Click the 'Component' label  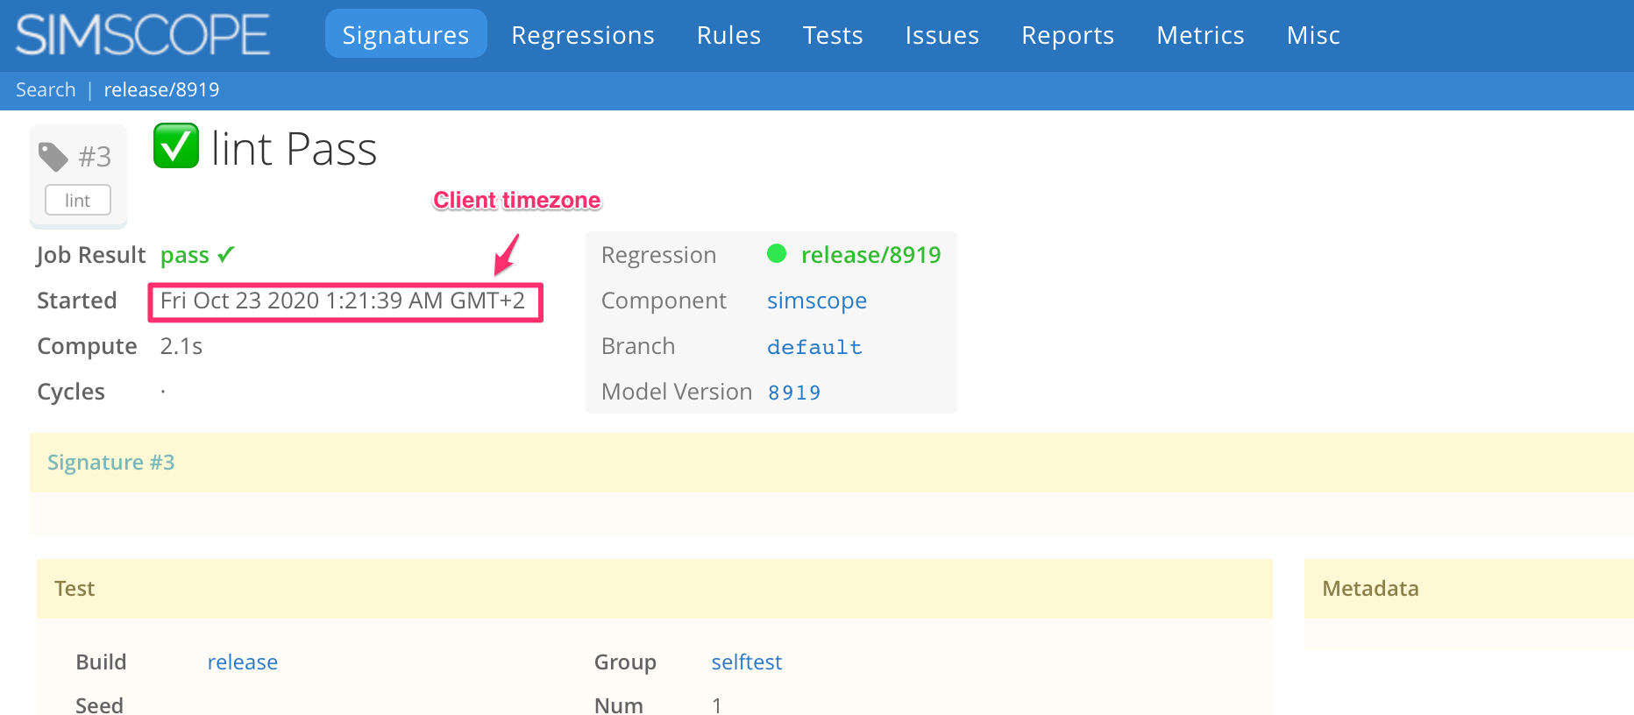pyautogui.click(x=664, y=301)
